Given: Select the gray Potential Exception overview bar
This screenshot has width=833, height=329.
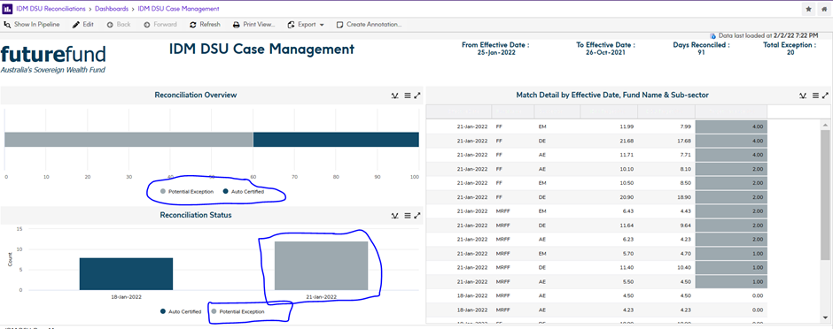Looking at the screenshot, I should (128, 140).
